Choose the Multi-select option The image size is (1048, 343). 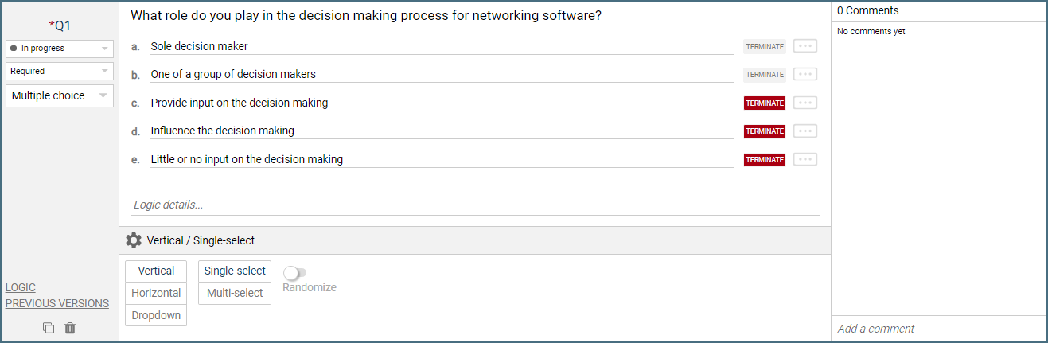pyautogui.click(x=235, y=293)
